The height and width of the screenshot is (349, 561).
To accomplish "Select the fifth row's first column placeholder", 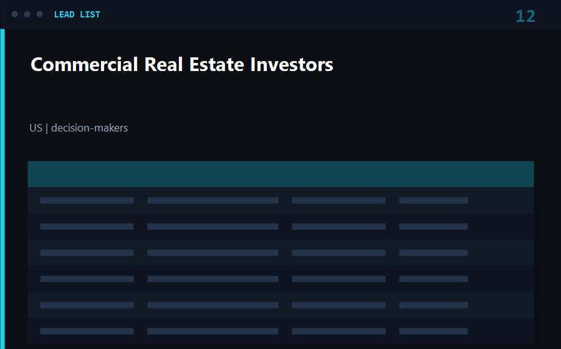I will point(87,305).
